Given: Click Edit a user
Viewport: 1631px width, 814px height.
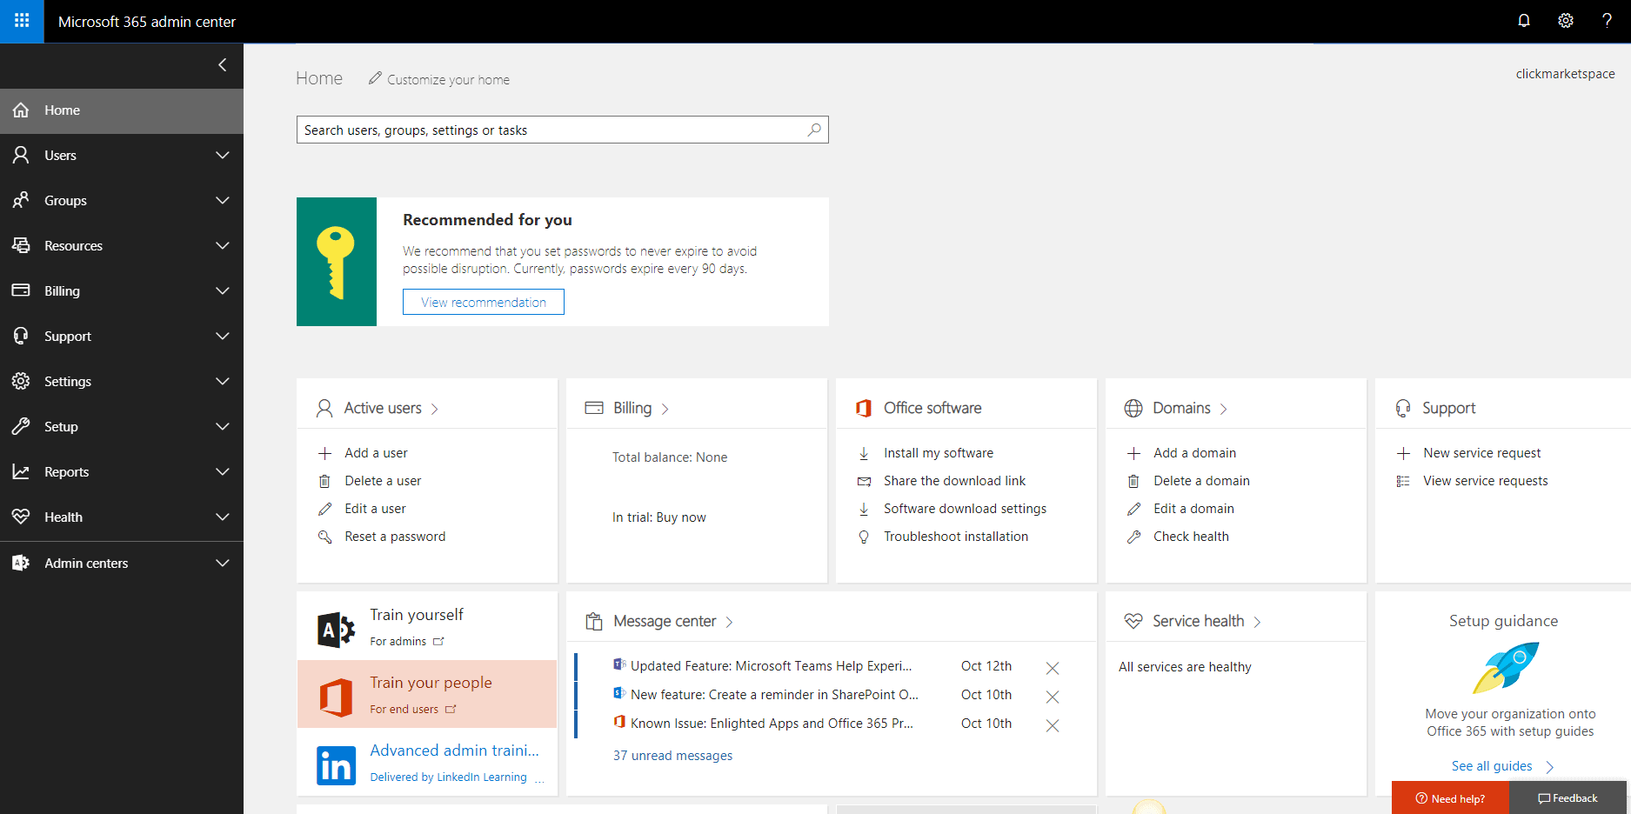Looking at the screenshot, I should click(x=375, y=509).
